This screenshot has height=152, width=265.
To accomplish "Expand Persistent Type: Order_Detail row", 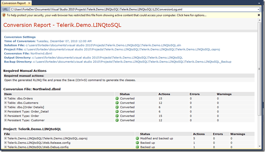I will click(x=5, y=112).
